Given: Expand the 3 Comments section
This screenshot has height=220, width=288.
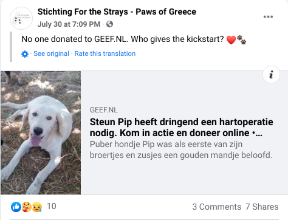Looking at the screenshot, I should [216, 207].
